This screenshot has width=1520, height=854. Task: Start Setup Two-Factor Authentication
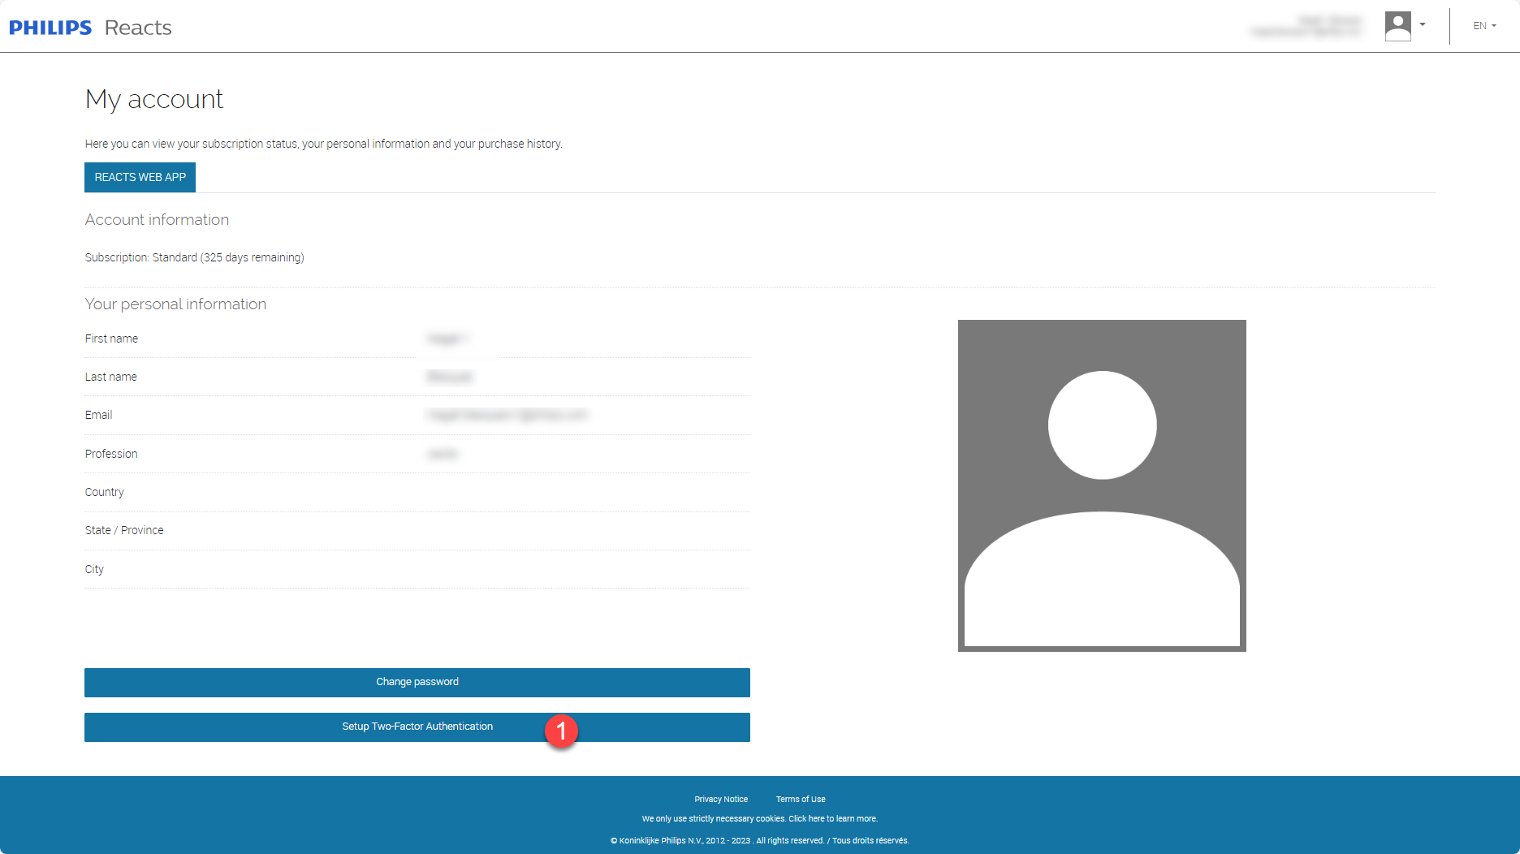click(417, 727)
